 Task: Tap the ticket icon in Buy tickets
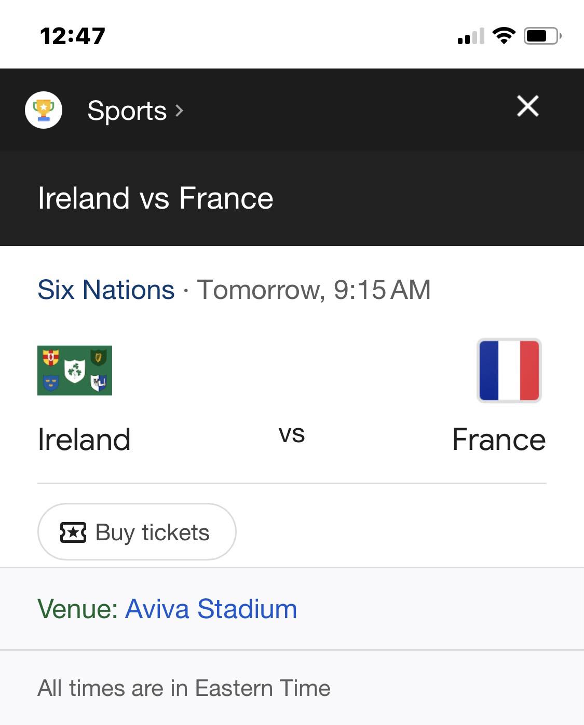[x=73, y=532]
